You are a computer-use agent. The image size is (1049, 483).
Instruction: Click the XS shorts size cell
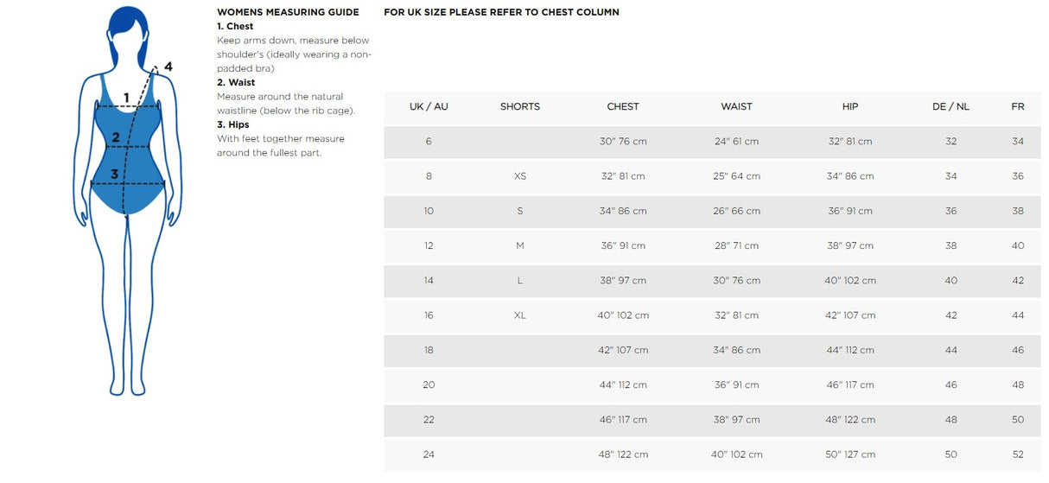point(519,176)
